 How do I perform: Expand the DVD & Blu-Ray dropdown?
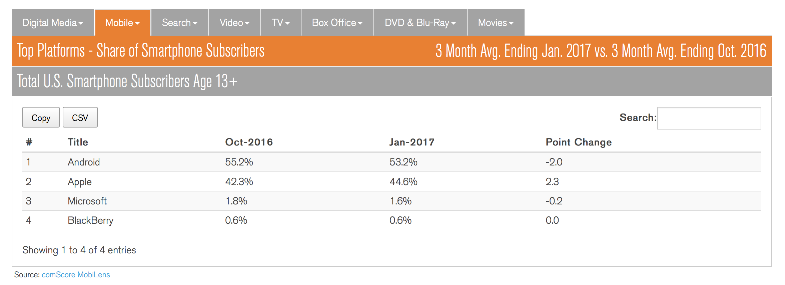tap(420, 23)
